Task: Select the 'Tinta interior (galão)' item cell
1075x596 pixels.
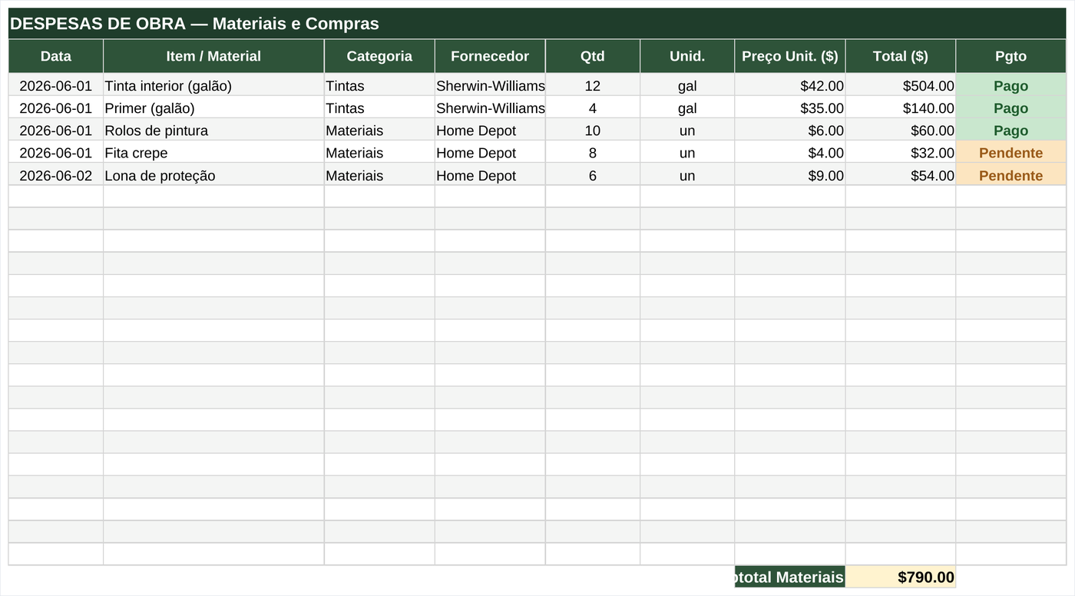Action: [213, 85]
